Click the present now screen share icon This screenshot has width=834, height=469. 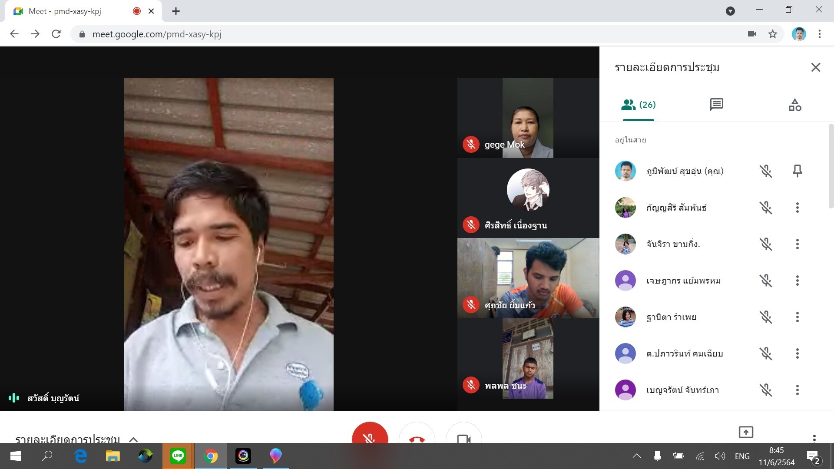pyautogui.click(x=746, y=432)
